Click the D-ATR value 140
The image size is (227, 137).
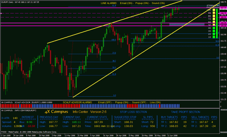coord(15,118)
